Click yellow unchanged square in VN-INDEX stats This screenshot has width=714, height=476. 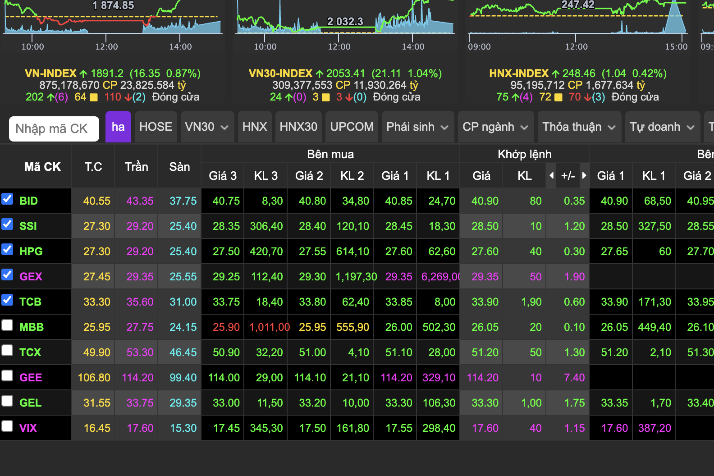click(x=94, y=97)
